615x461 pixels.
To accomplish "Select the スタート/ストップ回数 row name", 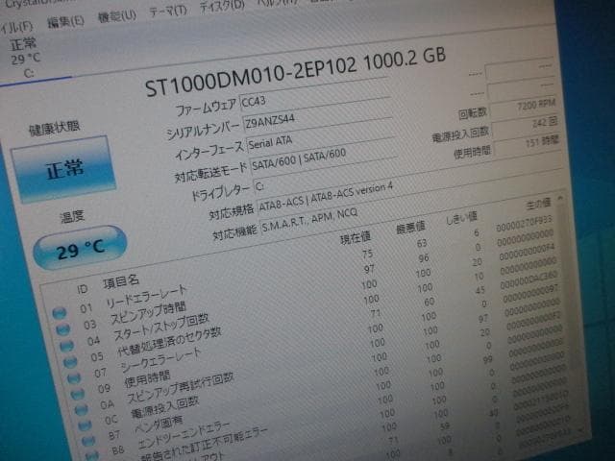I will pyautogui.click(x=161, y=327).
